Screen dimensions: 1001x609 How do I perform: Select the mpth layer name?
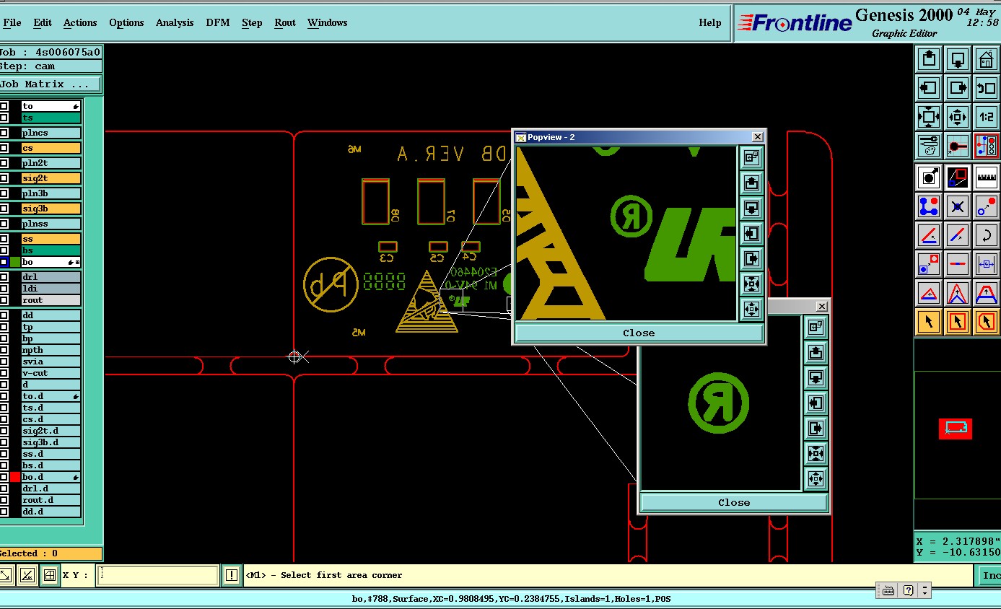pyautogui.click(x=51, y=350)
